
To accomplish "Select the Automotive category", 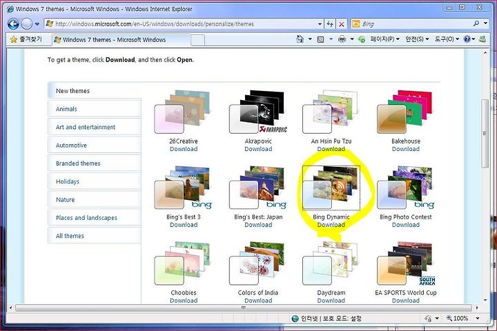I will 95,146.
